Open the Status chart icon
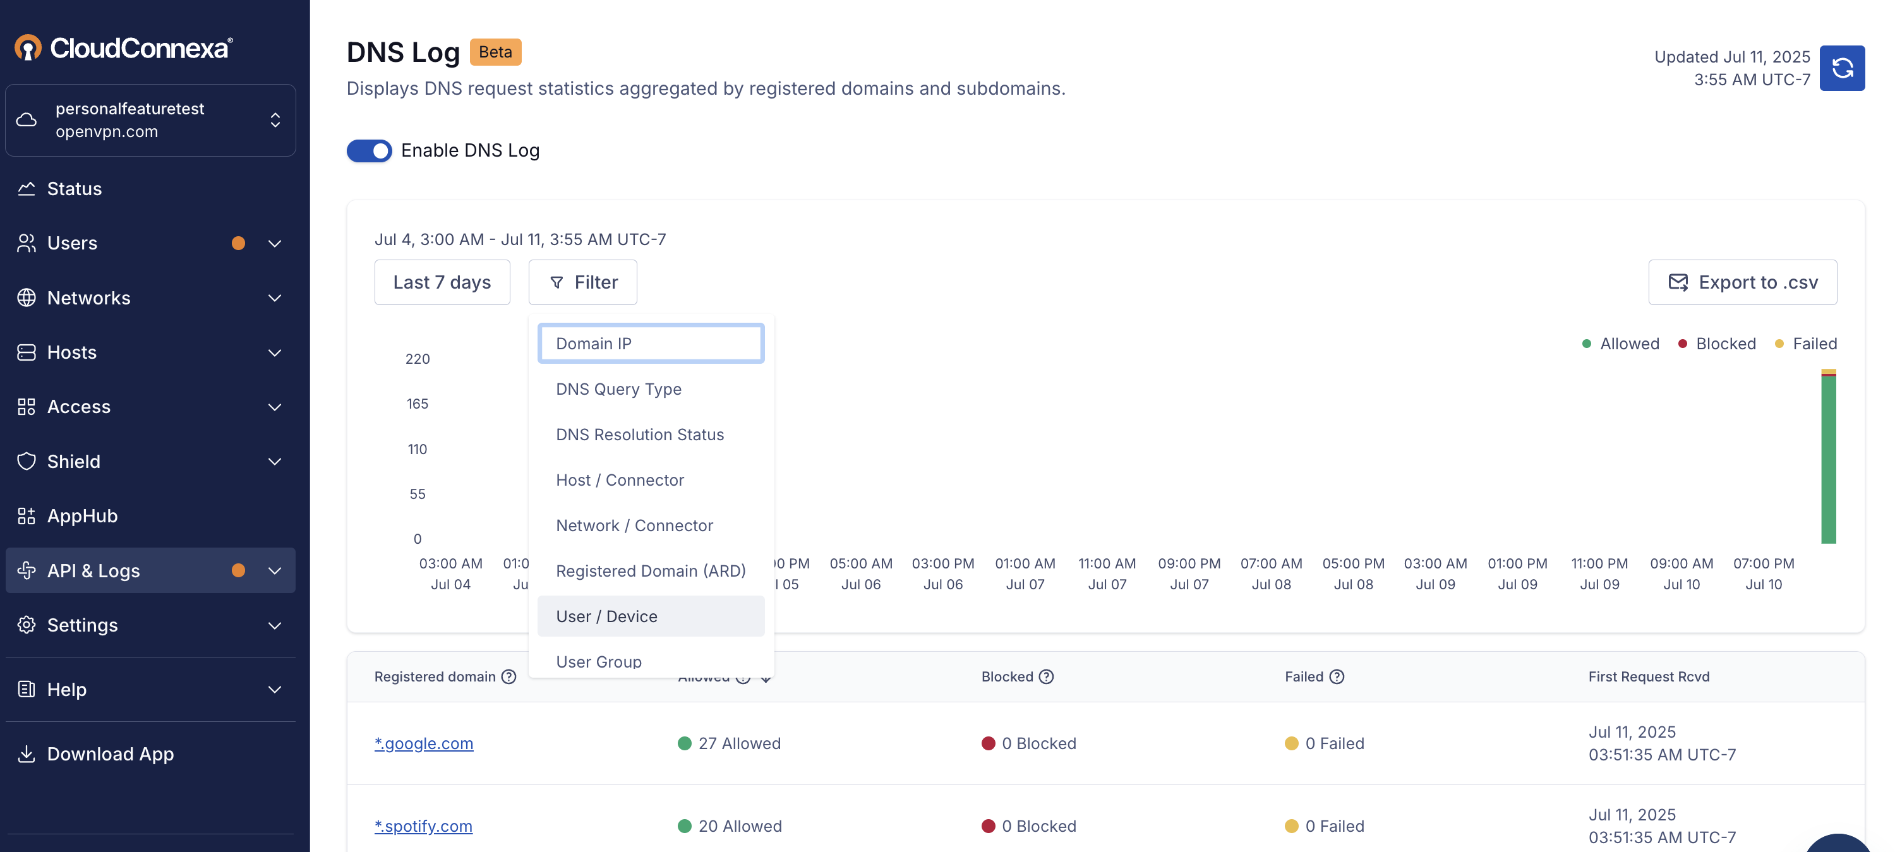 (27, 188)
